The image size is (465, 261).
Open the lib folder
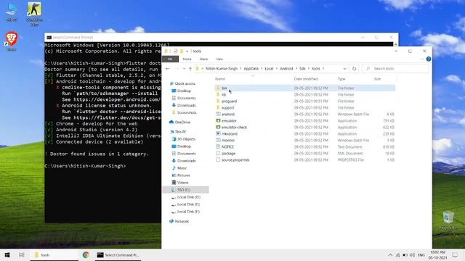(224, 95)
